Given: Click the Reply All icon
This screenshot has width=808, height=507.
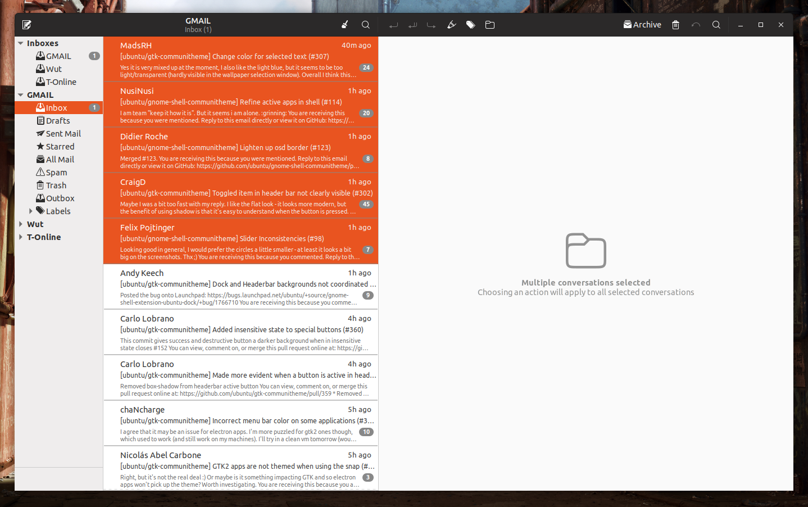Looking at the screenshot, I should click(412, 25).
